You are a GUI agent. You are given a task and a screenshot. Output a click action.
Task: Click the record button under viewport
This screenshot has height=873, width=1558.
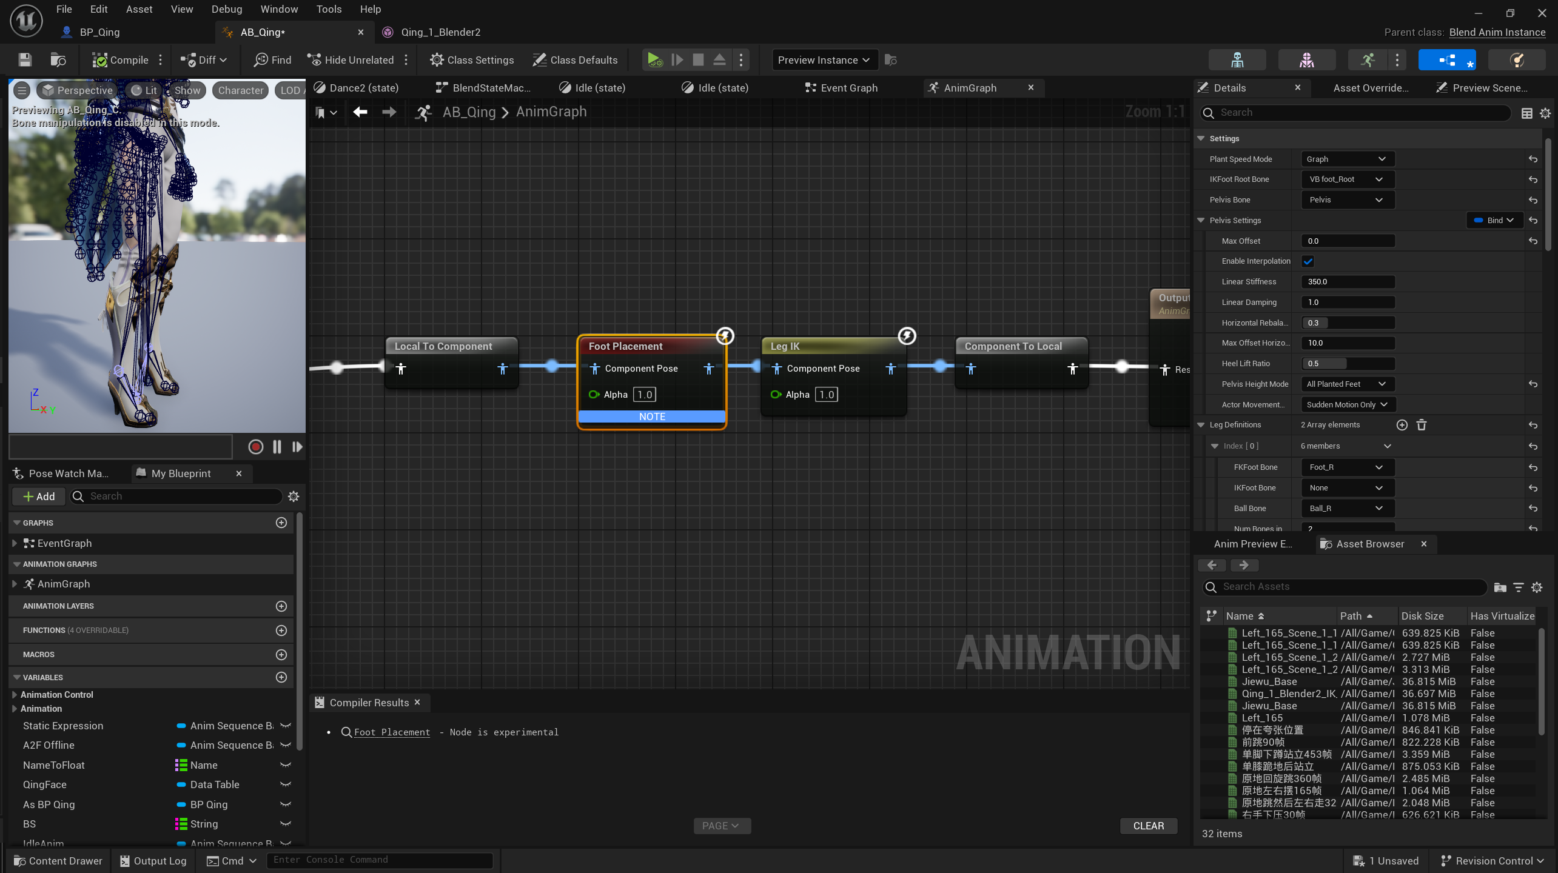[x=255, y=447]
